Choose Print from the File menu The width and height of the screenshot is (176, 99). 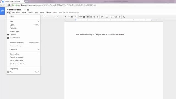23,72
